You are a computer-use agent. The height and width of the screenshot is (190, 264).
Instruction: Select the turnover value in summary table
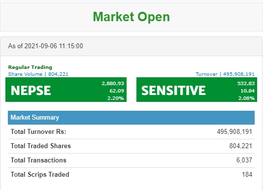pos(235,132)
